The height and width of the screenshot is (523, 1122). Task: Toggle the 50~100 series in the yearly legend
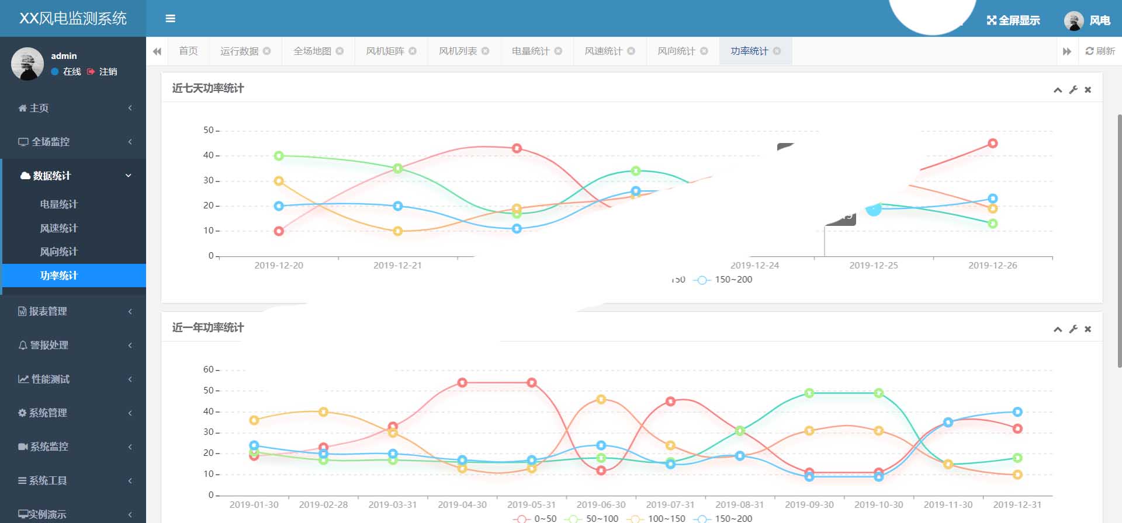pyautogui.click(x=593, y=518)
